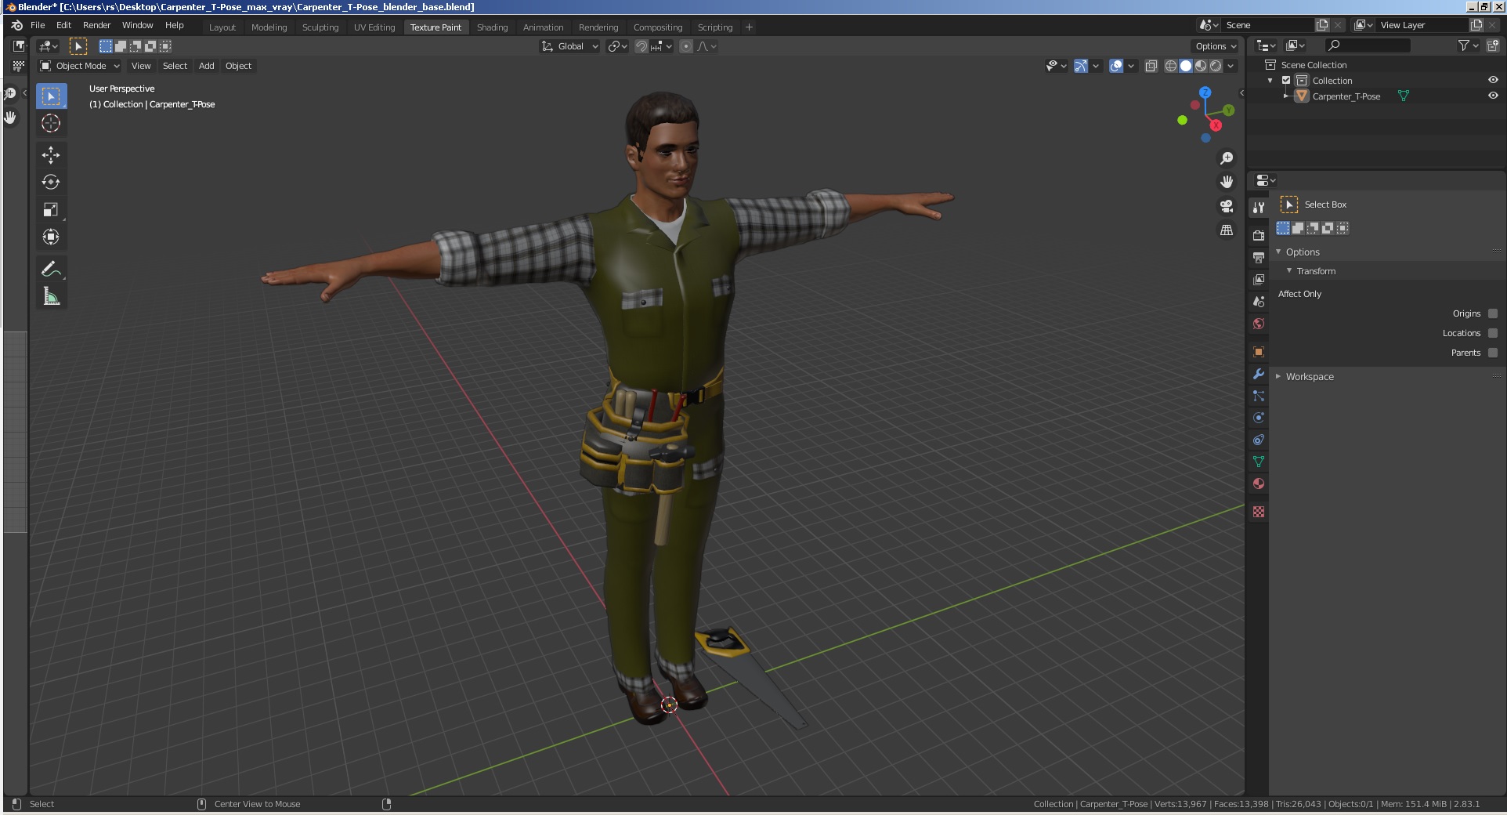Open Render properties tab
The image size is (1507, 815).
1259,235
